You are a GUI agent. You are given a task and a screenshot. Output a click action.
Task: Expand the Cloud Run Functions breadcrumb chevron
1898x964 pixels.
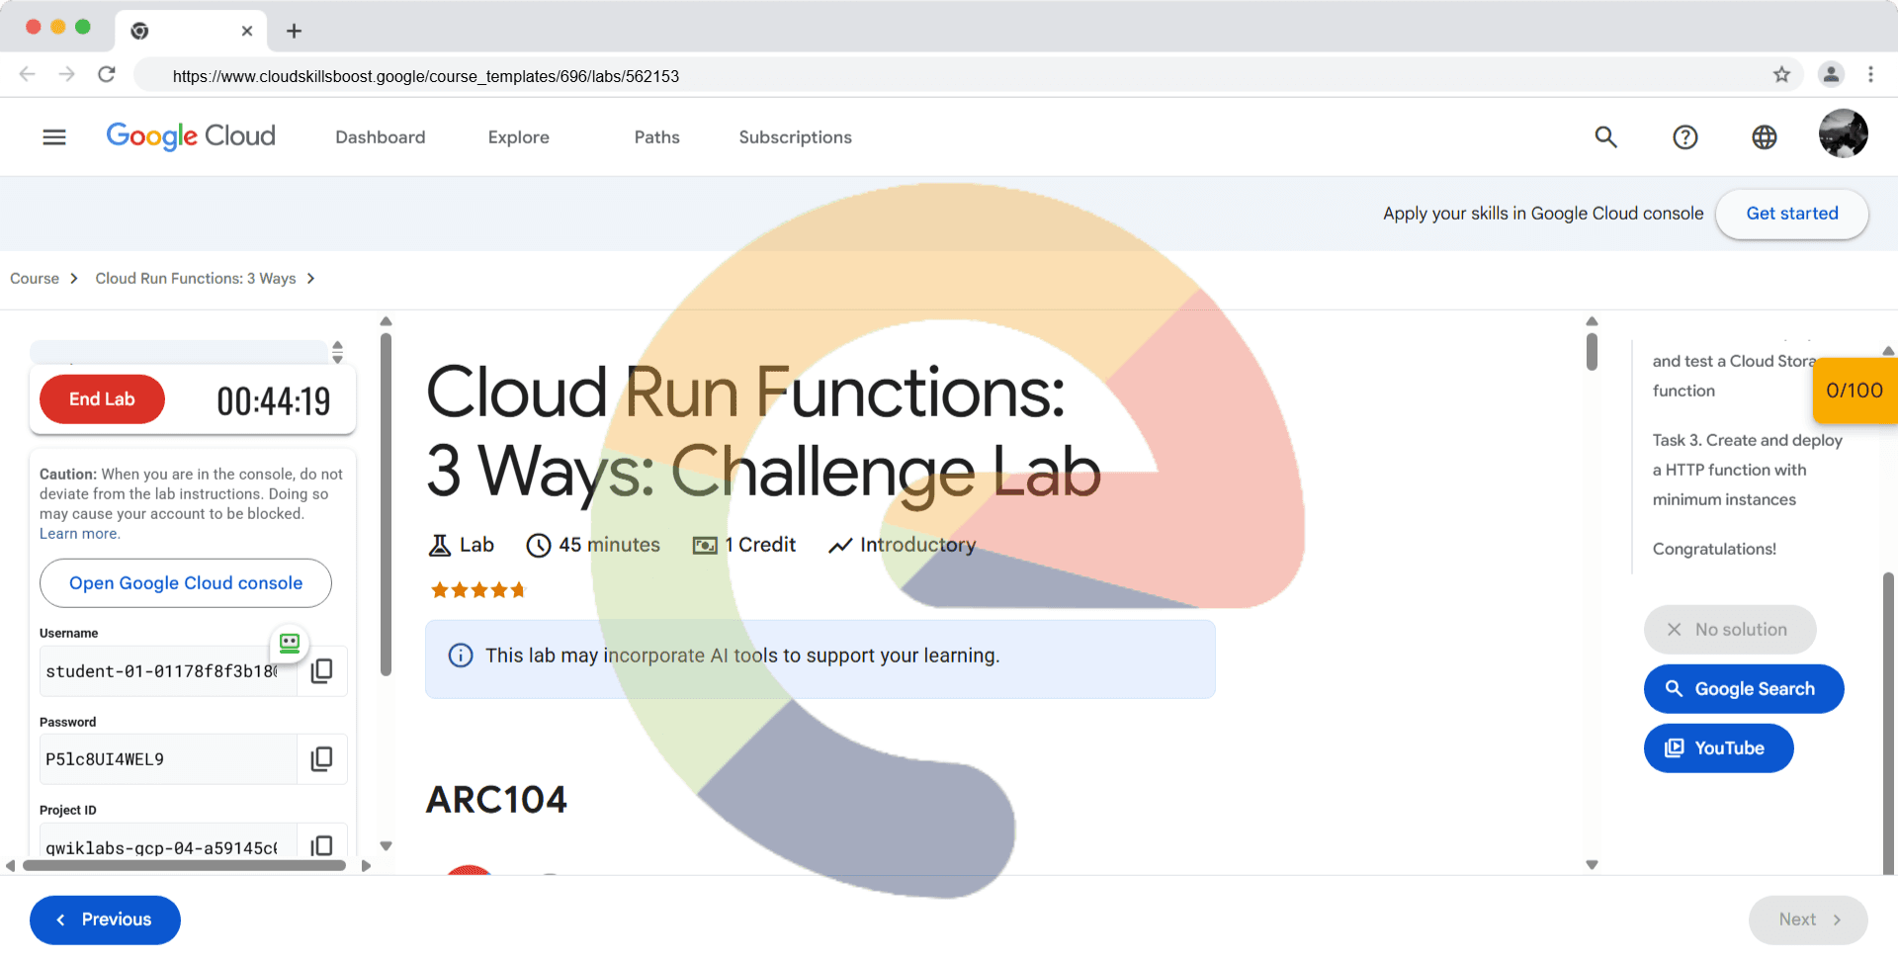click(310, 279)
